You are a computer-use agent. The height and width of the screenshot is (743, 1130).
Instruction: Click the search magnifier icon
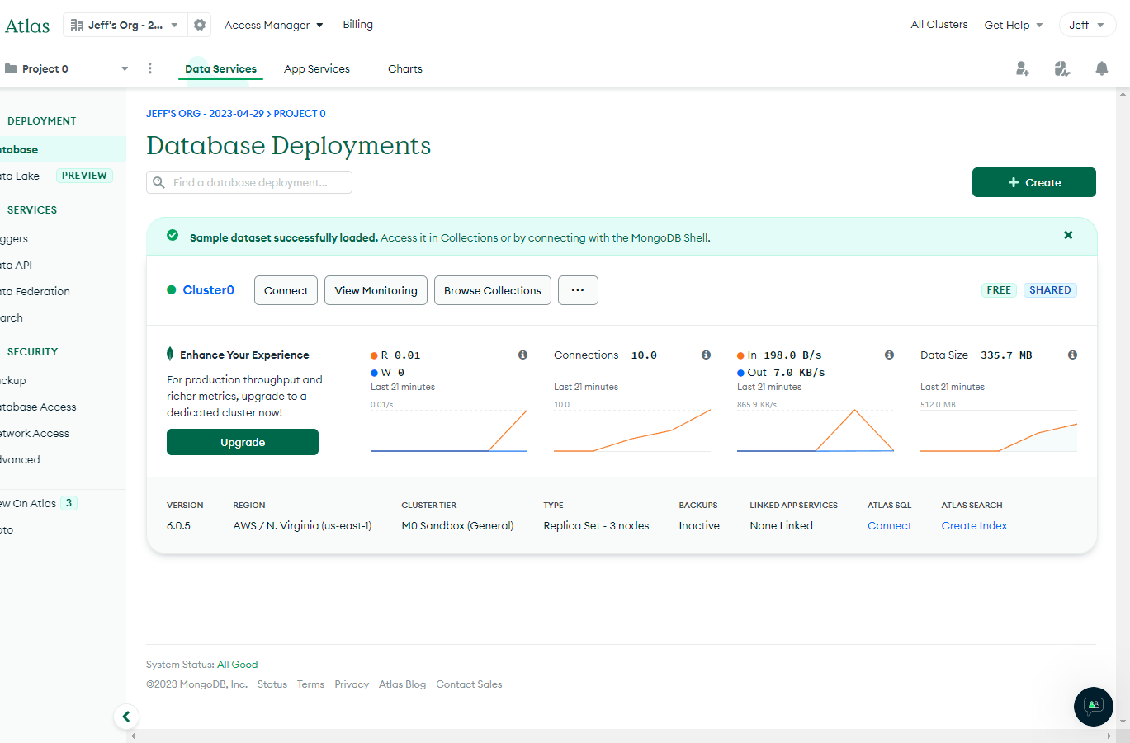click(159, 182)
